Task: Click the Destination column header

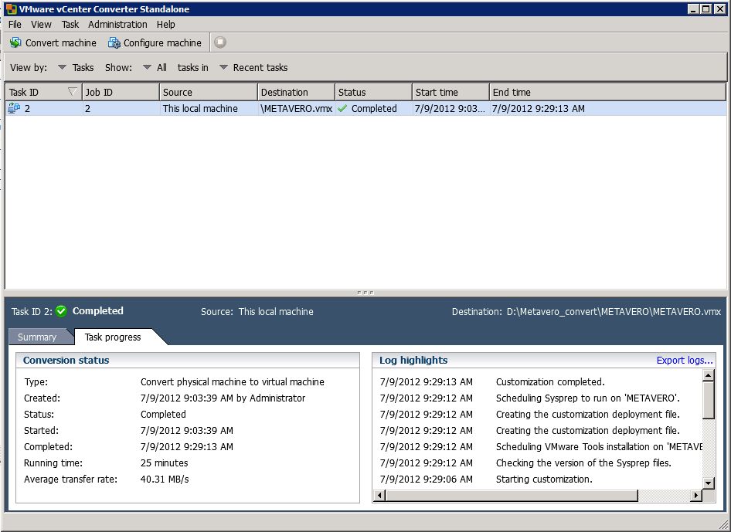Action: coord(296,92)
